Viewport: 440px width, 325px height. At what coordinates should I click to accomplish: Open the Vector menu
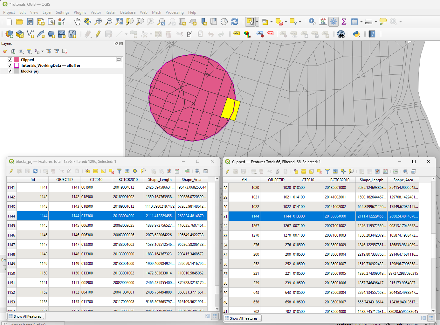point(96,12)
